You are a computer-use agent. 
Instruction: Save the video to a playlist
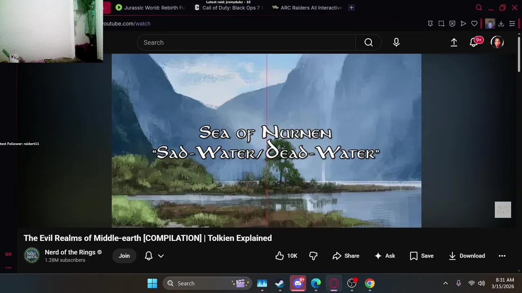(421, 256)
